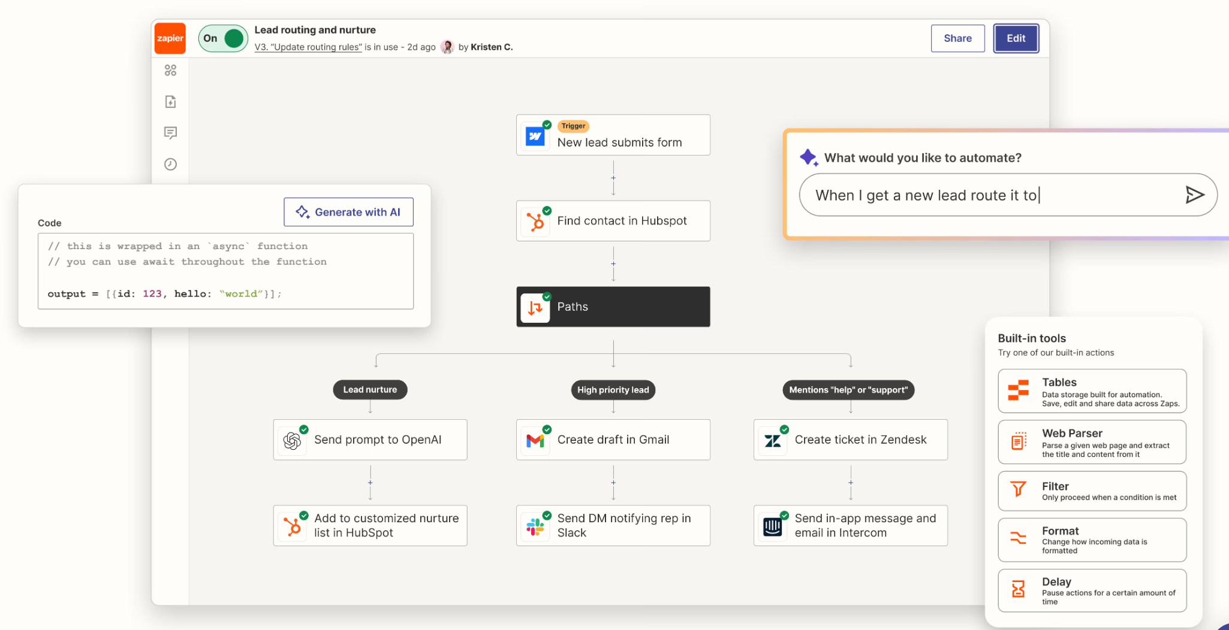Image resolution: width=1229 pixels, height=630 pixels.
Task: Open the comments sidebar icon
Action: (170, 133)
